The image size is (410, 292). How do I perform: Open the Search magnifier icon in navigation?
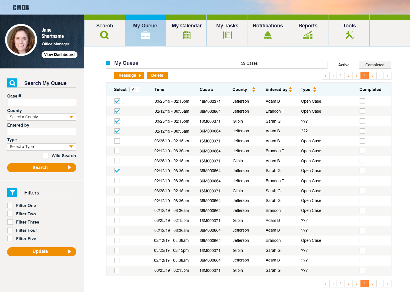104,35
